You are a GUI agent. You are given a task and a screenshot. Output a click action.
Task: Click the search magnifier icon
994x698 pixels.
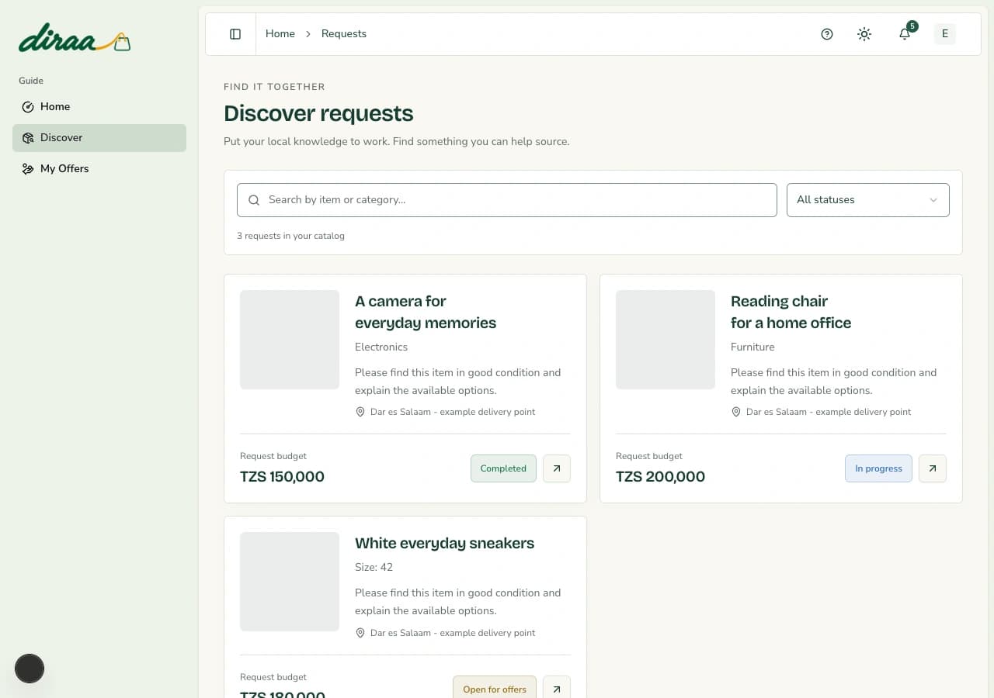[x=254, y=200]
